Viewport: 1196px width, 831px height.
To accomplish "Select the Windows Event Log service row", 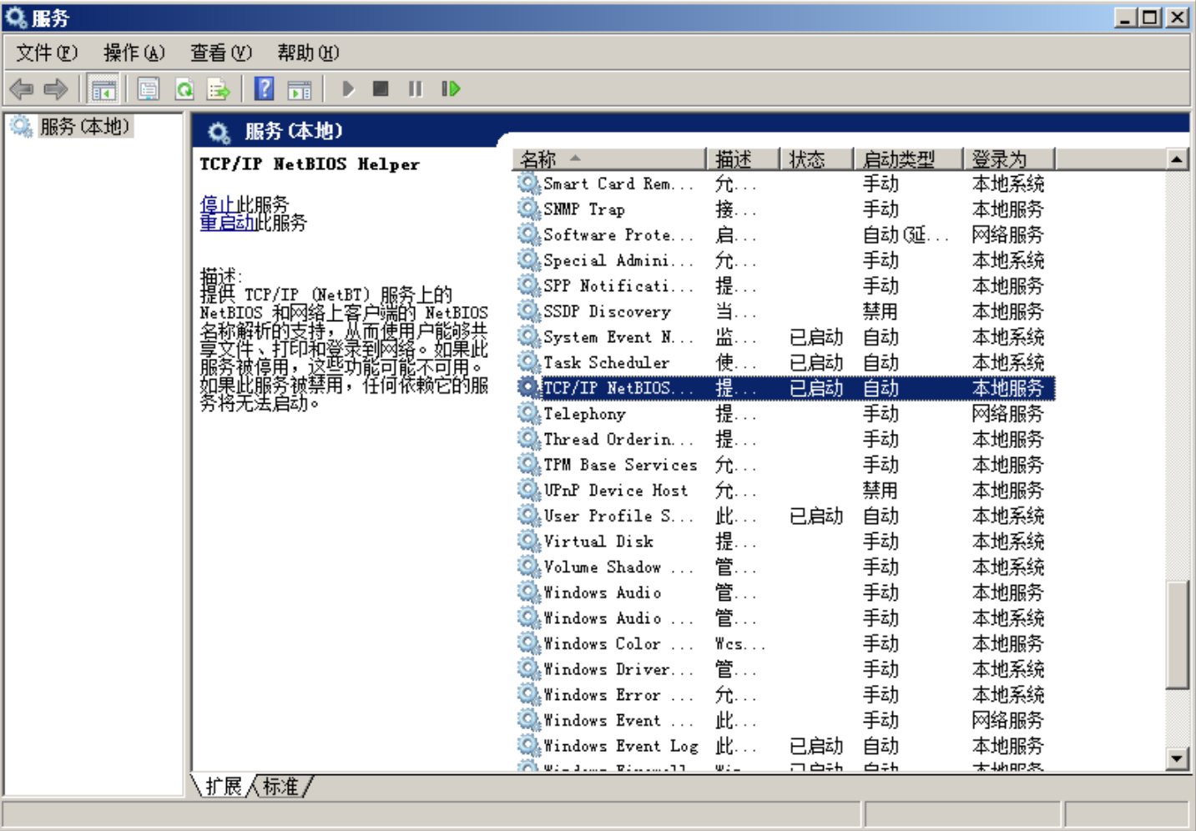I will pos(620,746).
